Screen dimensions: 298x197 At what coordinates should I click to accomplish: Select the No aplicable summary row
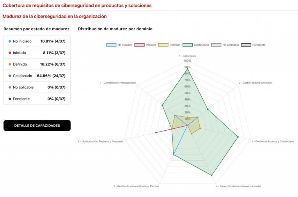(37, 87)
